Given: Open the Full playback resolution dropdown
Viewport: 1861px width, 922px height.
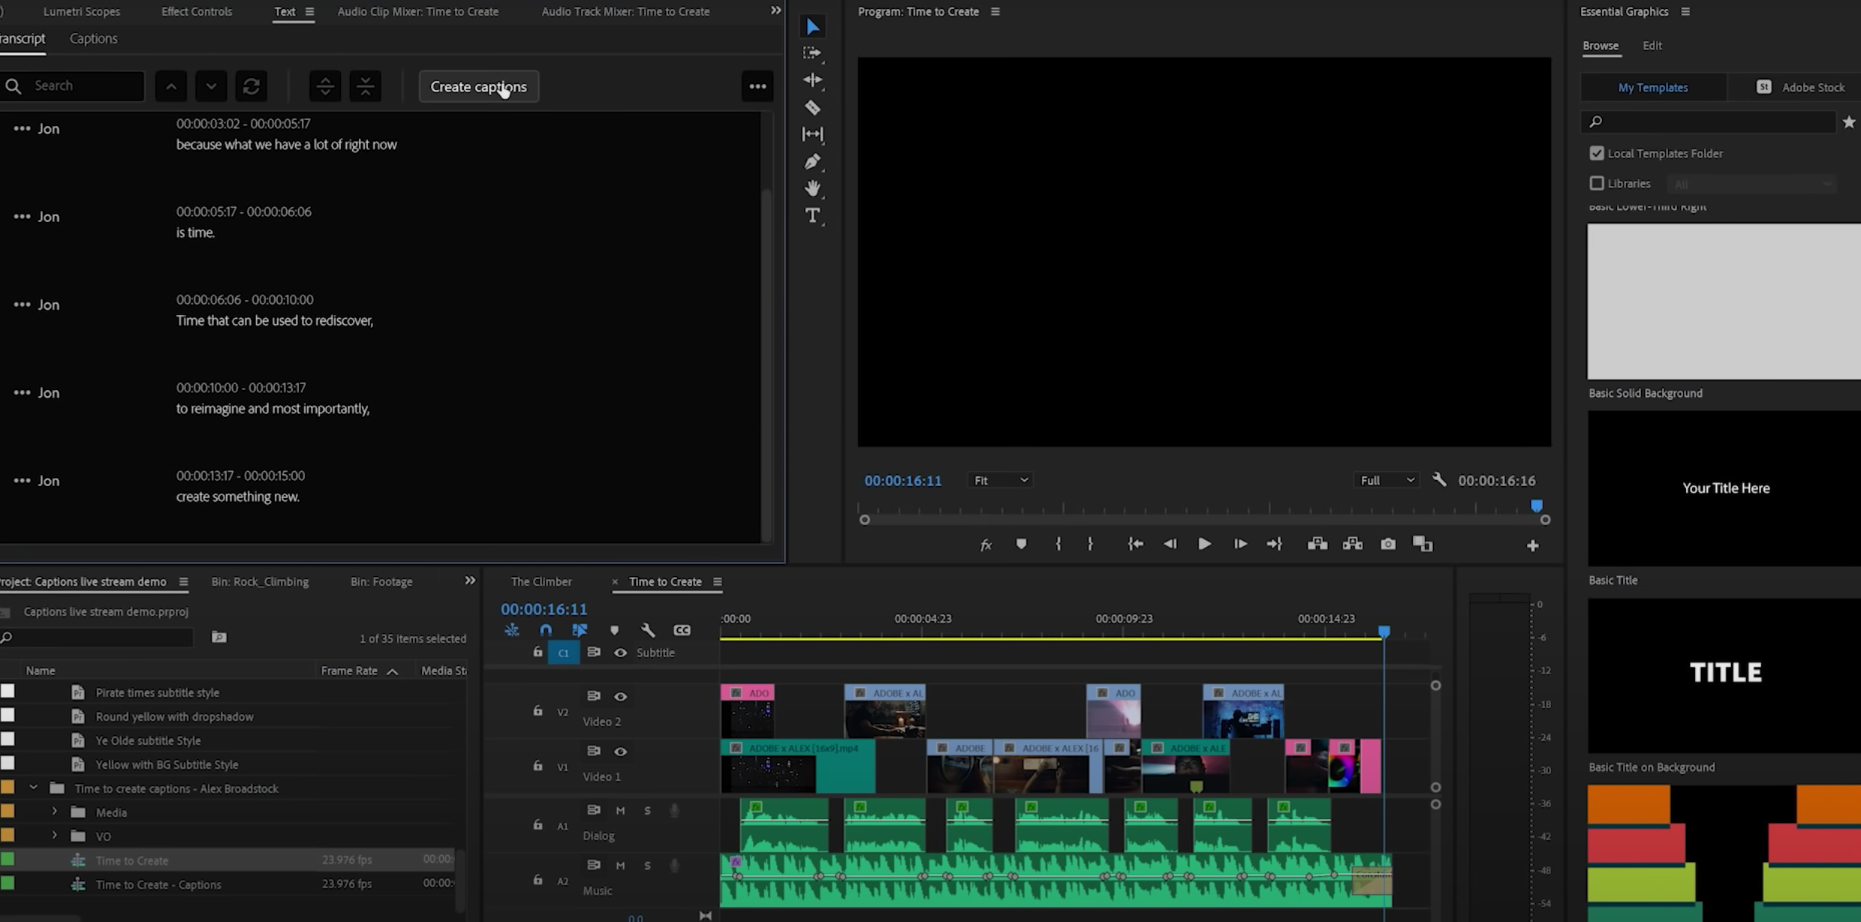Looking at the screenshot, I should (x=1387, y=480).
